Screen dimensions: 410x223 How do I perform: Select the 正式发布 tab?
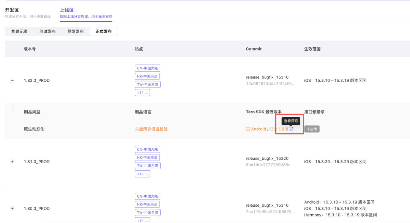pos(103,31)
